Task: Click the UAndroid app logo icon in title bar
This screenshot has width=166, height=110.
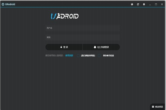Action: click(3, 4)
